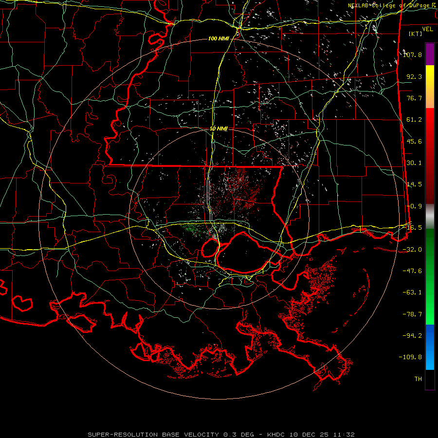438x438 pixels.
Task: Pick the purple segment of the velocity color bar
Action: [430, 54]
